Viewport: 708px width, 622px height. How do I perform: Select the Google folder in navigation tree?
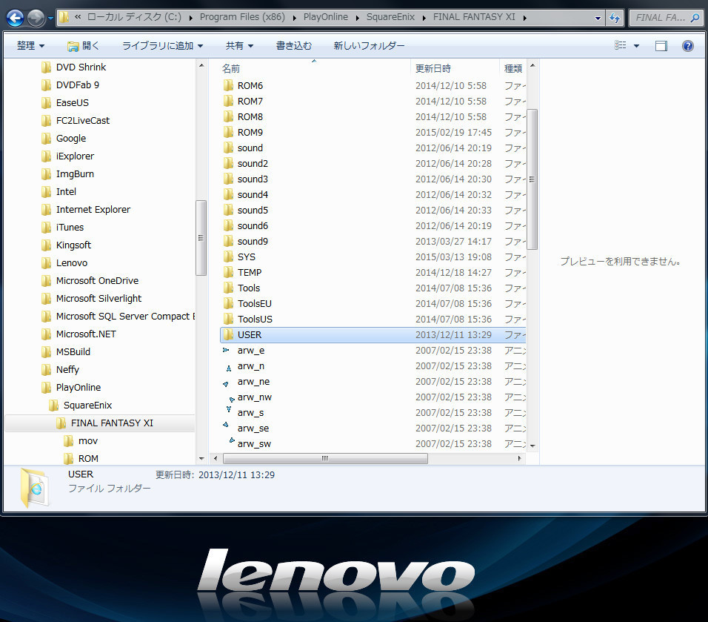tap(71, 139)
